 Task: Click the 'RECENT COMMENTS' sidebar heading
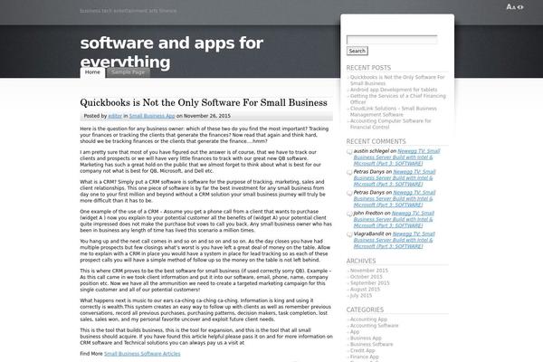click(x=376, y=142)
